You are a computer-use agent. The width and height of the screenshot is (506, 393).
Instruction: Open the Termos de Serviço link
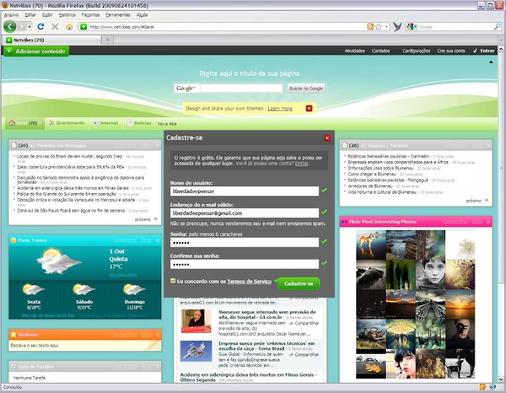[249, 282]
